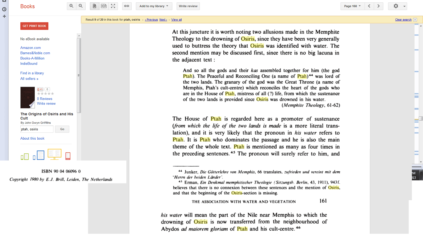The image size is (423, 238).
Task: Open the About this book link
Action: (32, 138)
